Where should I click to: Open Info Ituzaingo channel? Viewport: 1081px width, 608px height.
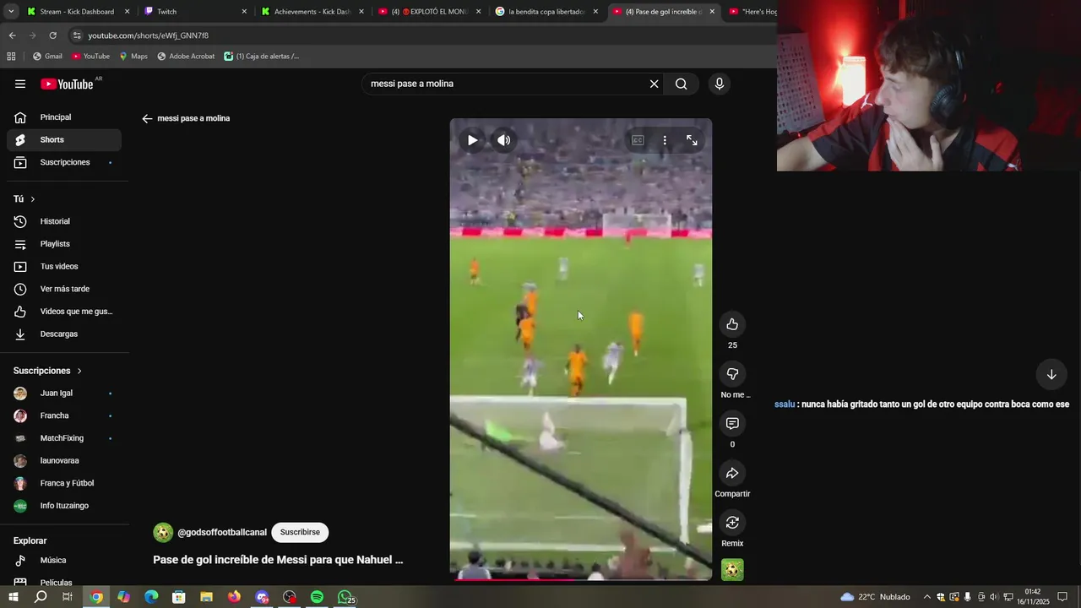pos(64,506)
